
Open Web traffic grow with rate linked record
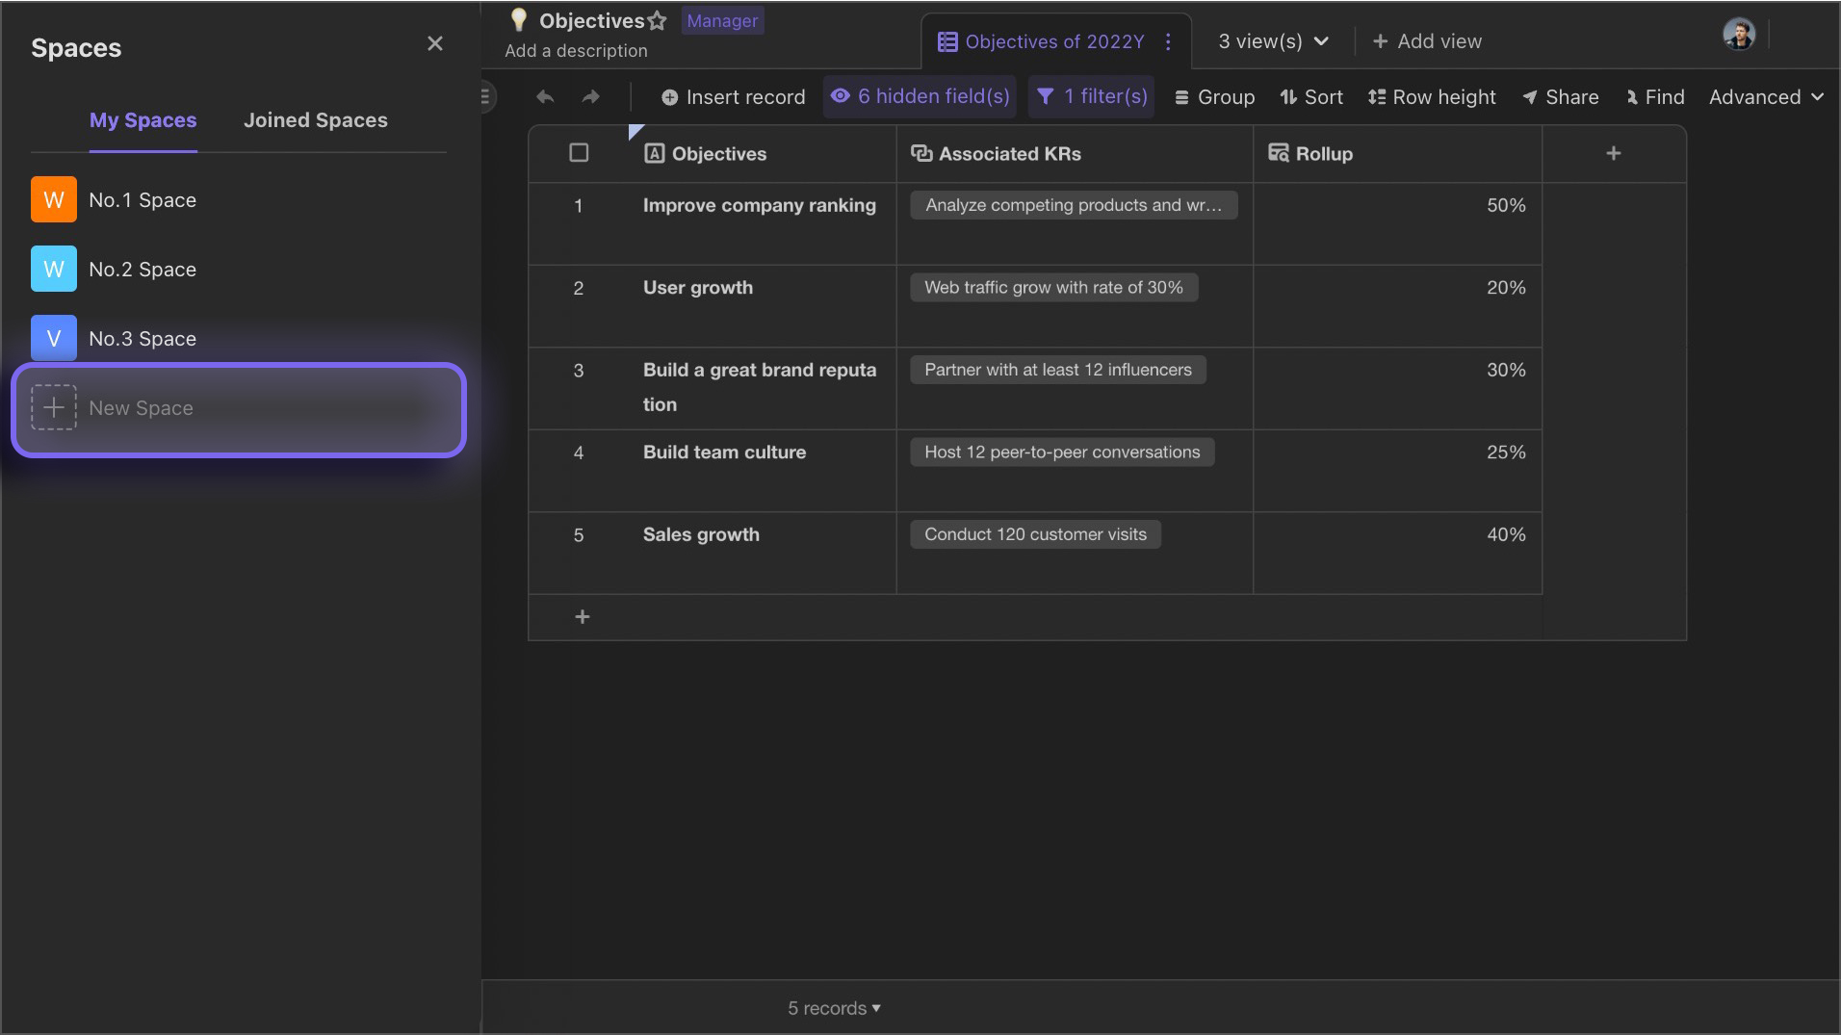(1054, 288)
